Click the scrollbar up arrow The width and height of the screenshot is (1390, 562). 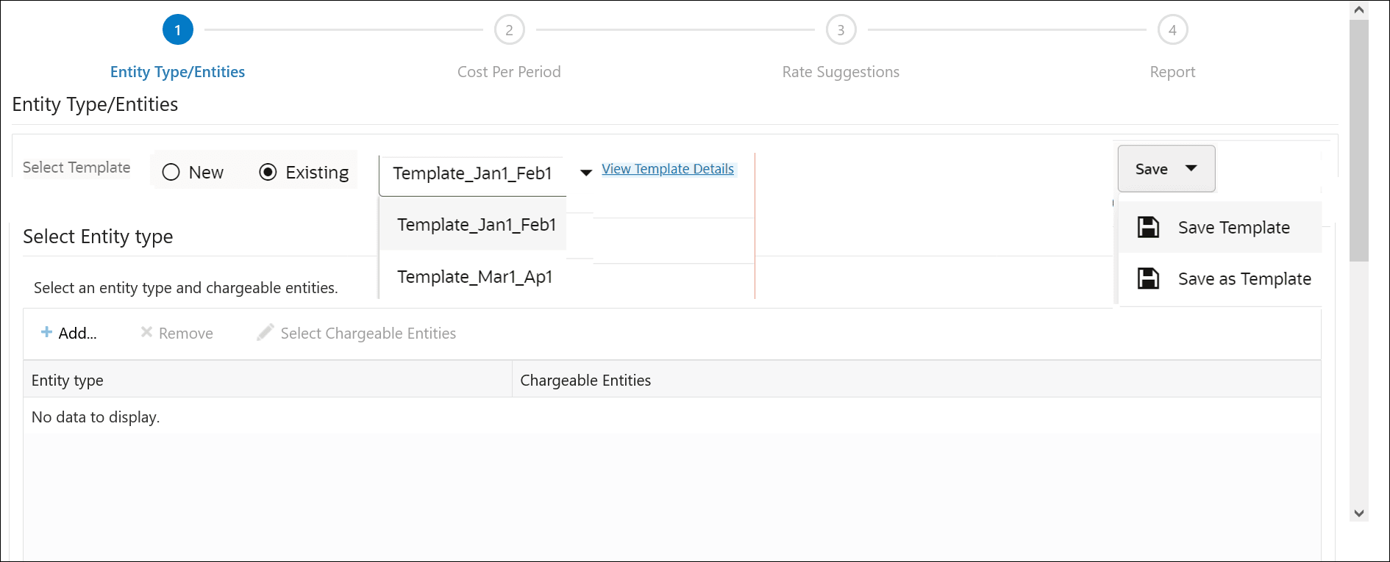pyautogui.click(x=1358, y=10)
